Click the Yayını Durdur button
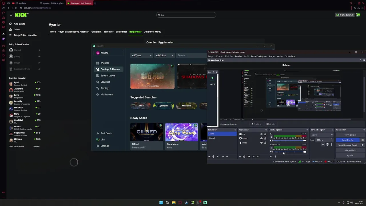This screenshot has height=206, width=366. (x=350, y=135)
